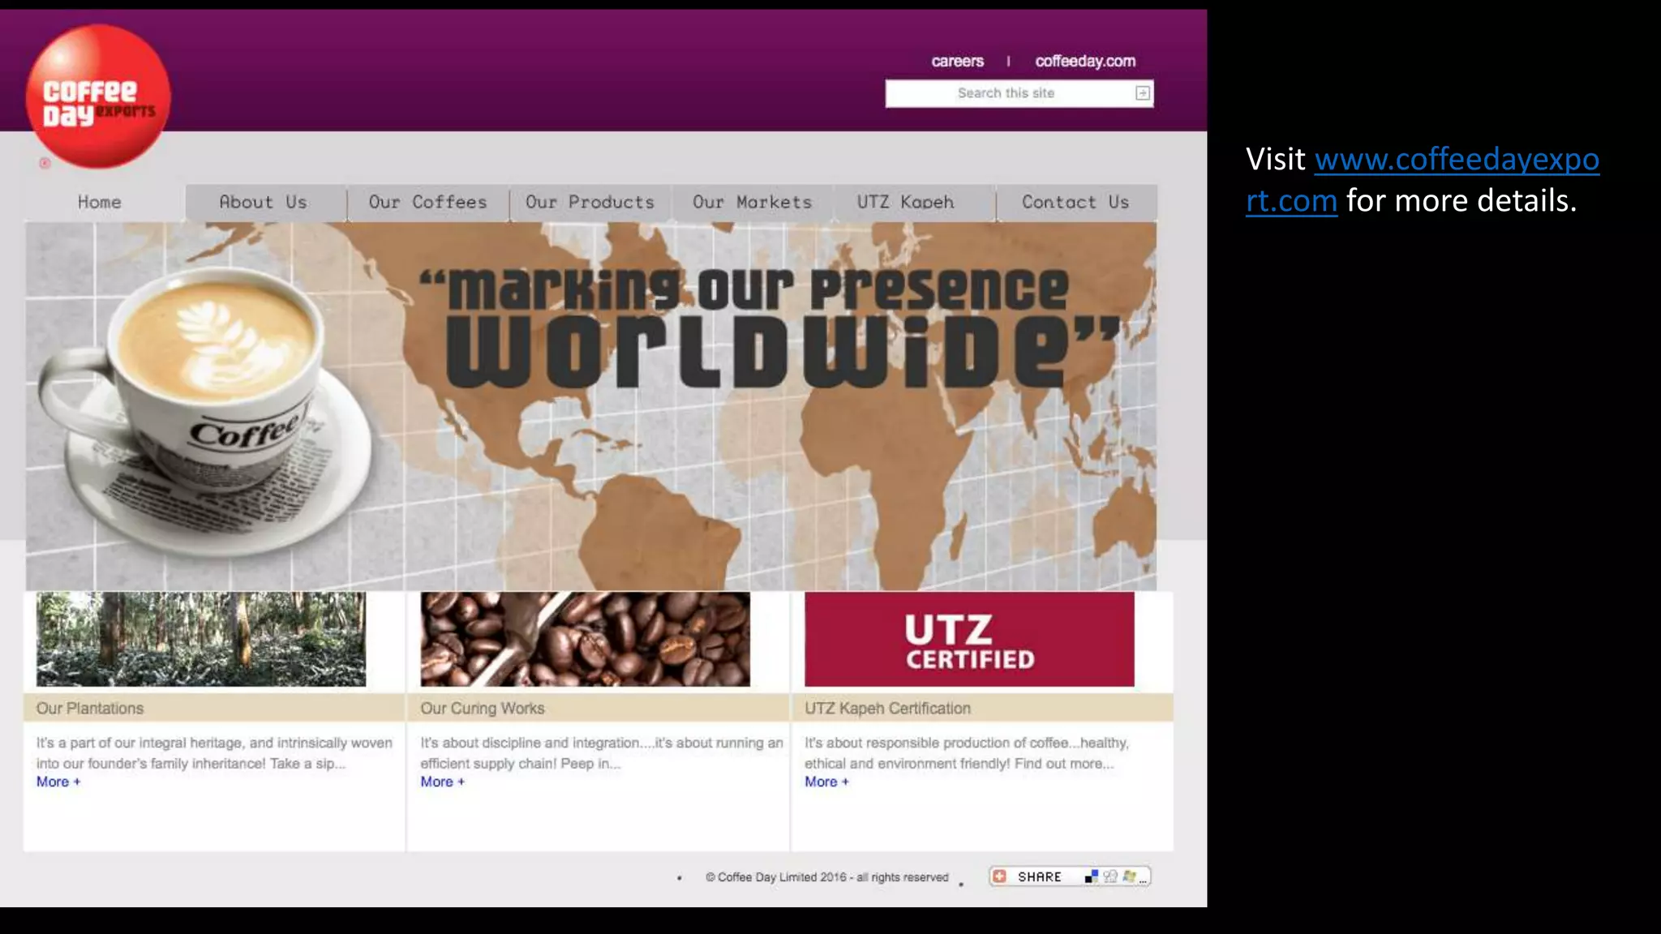Click More + under Our Curing Works
This screenshot has width=1661, height=934.
click(442, 782)
